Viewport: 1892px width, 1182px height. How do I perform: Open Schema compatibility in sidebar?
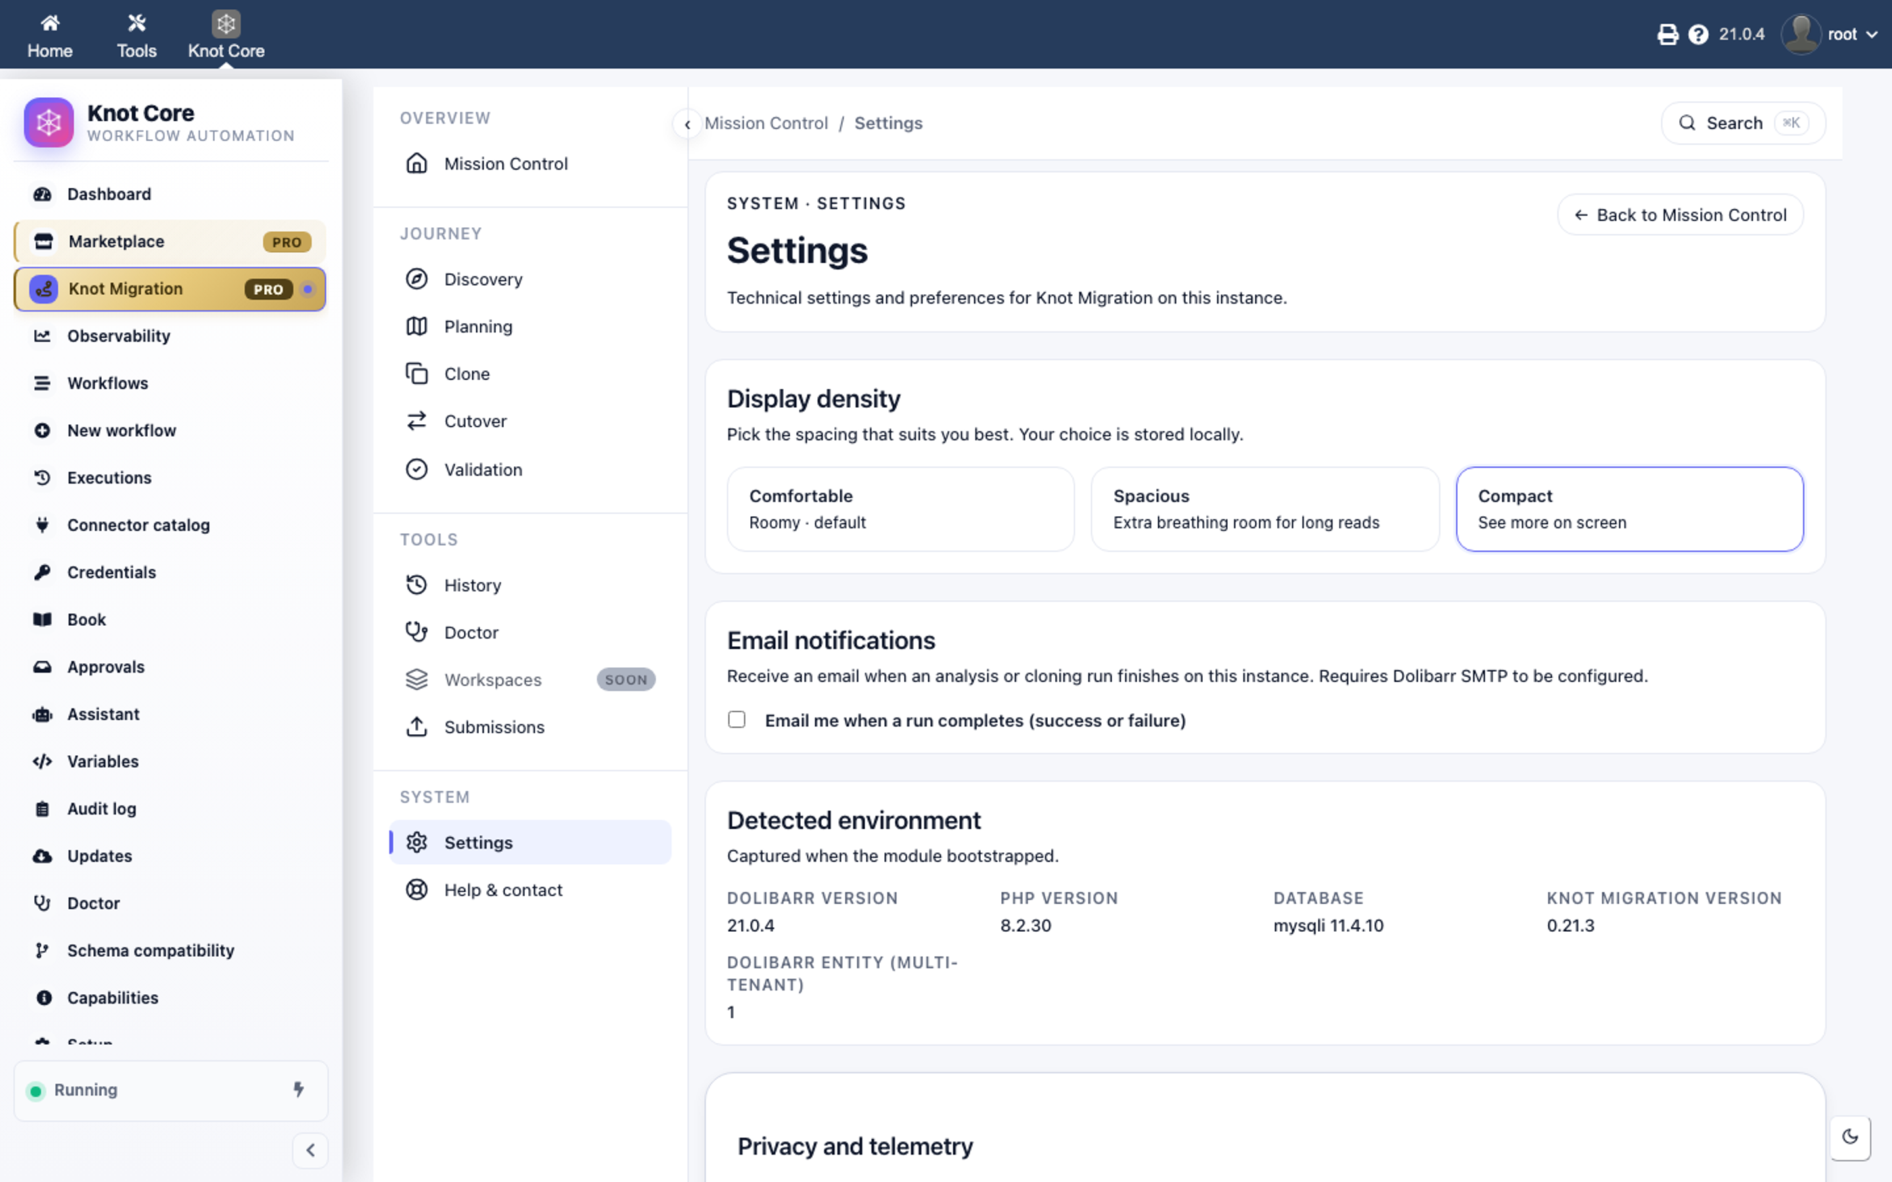169,951
